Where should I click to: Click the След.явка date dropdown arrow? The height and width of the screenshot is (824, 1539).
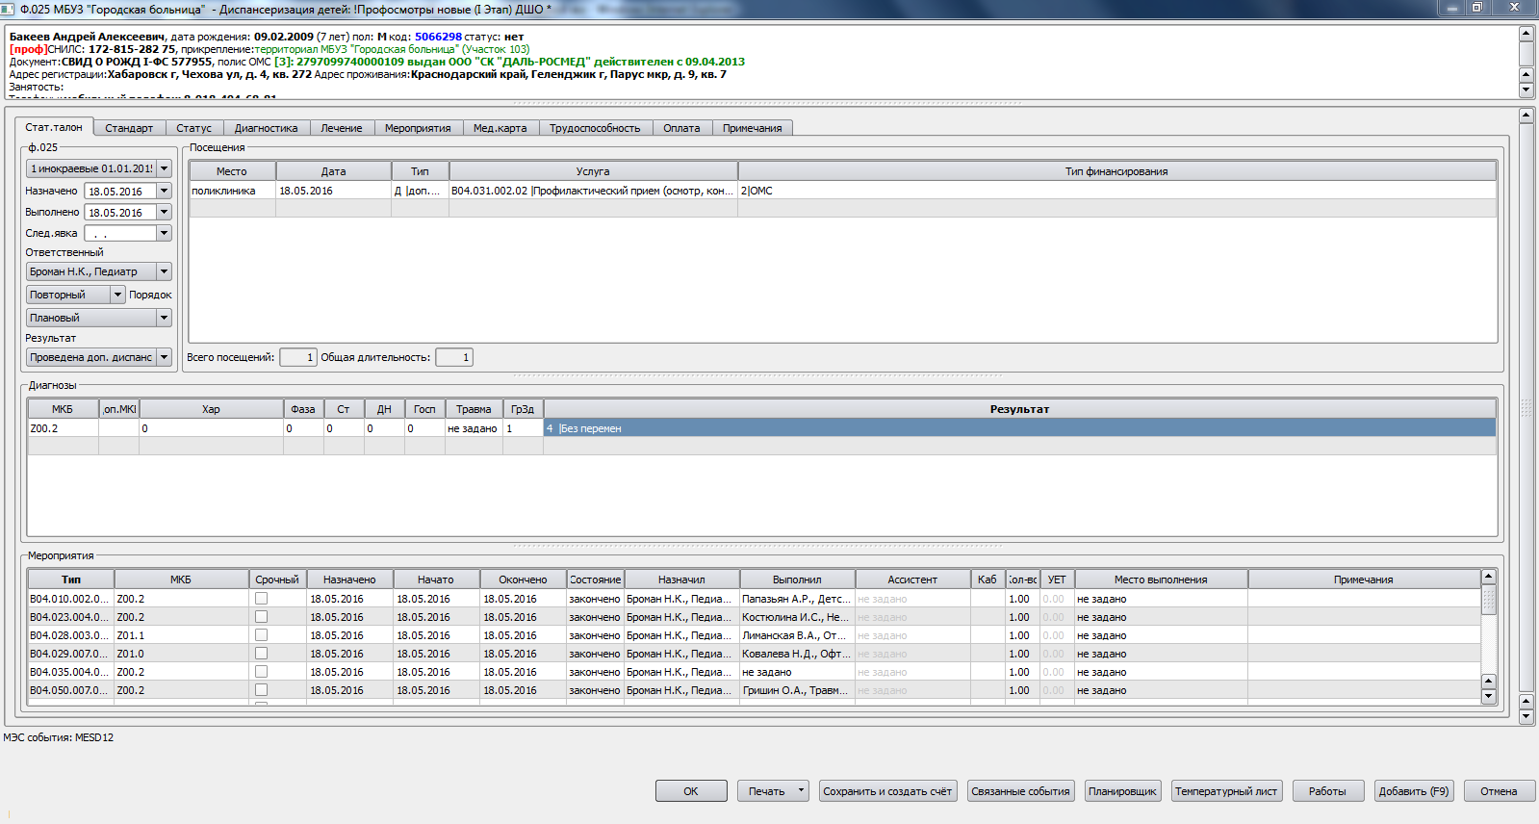click(x=164, y=233)
